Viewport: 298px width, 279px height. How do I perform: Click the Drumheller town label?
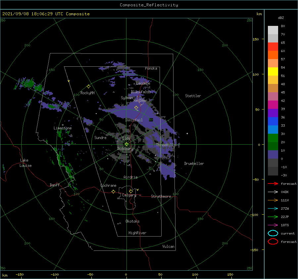[x=194, y=164]
